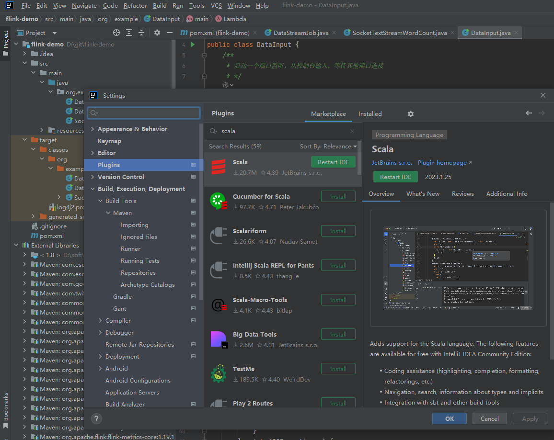
Task: Click the pom.xml file in project tree
Action: (47, 236)
